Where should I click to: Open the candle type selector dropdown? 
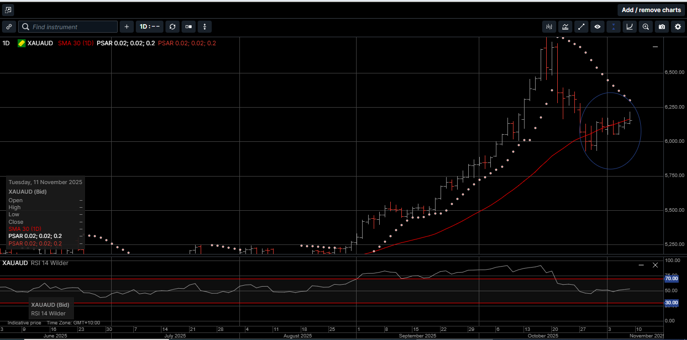(x=188, y=27)
